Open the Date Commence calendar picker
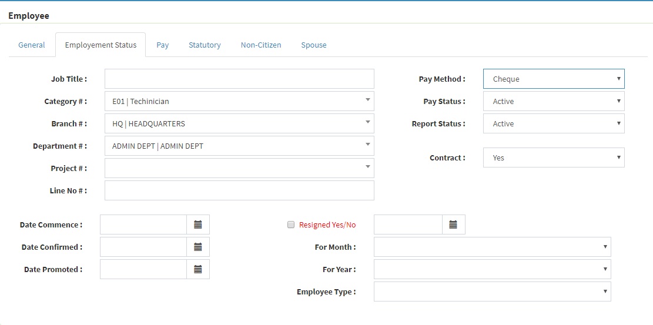Image resolution: width=653 pixels, height=325 pixels. click(x=198, y=225)
